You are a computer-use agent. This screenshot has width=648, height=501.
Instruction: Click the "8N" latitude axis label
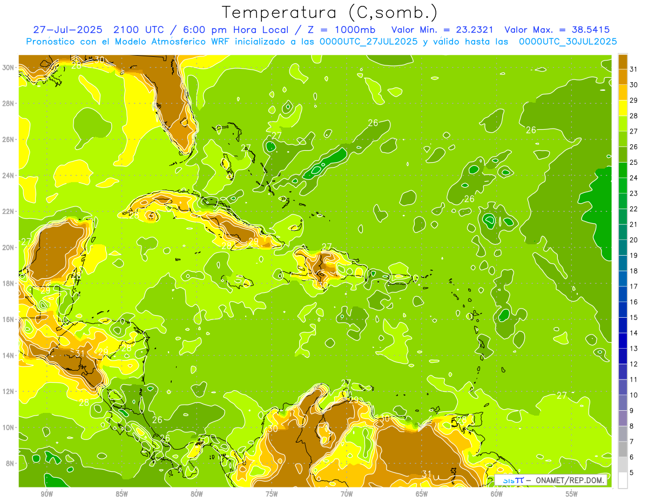click(x=10, y=463)
